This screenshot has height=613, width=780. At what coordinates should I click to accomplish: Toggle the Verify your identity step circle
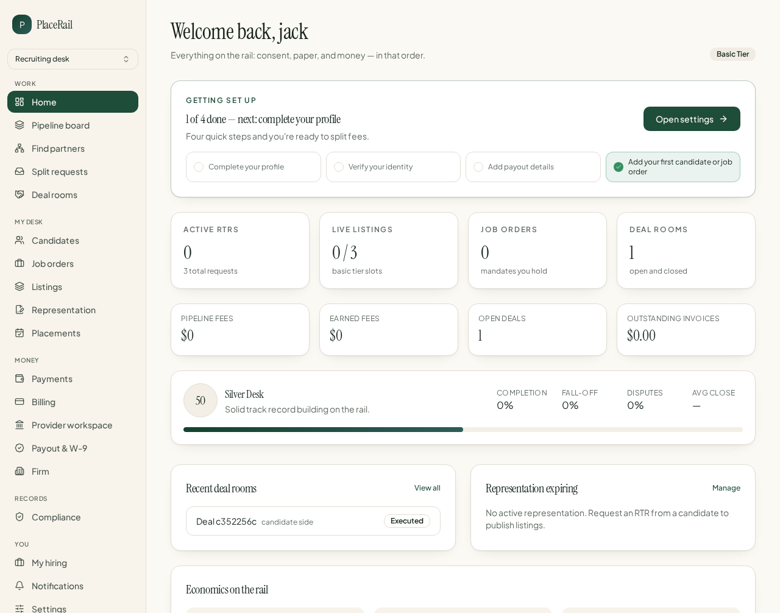click(x=339, y=167)
